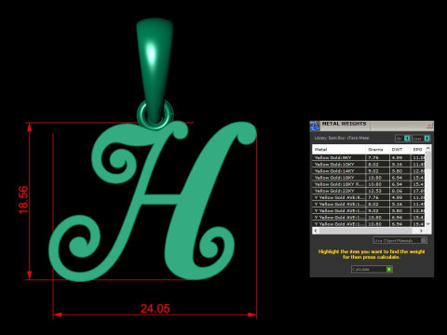This screenshot has width=447, height=335.
Task: Click the horizontal scroll left arrow
Action: [x=316, y=231]
